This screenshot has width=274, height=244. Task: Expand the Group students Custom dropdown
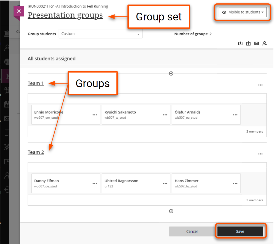click(100, 34)
